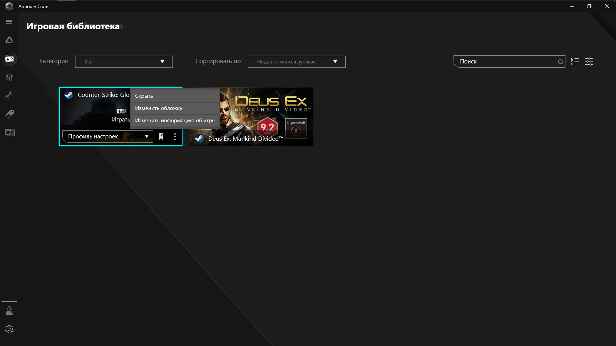Expand the Категория dropdown showing Все

(x=124, y=62)
